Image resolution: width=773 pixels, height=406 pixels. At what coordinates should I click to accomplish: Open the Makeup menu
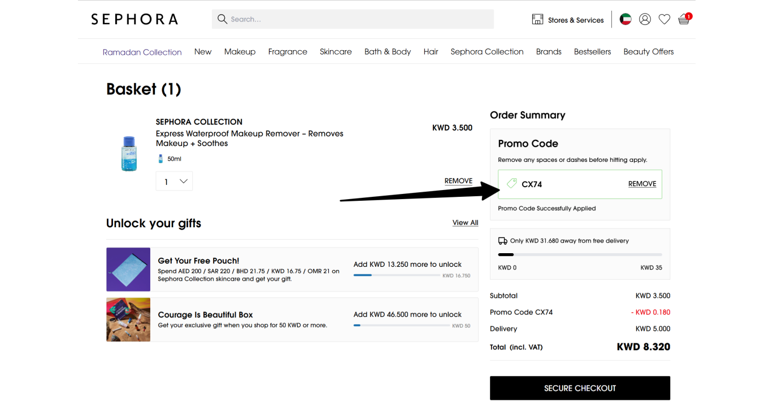240,51
